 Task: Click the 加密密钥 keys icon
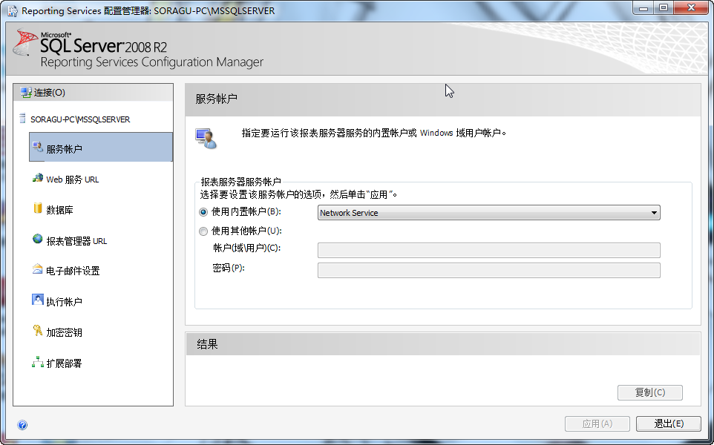[38, 331]
